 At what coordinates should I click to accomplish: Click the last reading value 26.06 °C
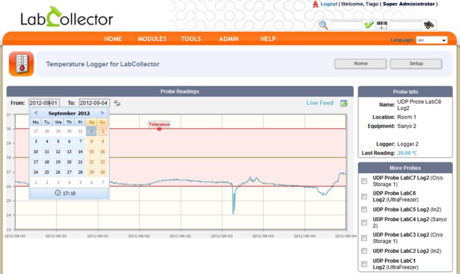click(x=407, y=153)
